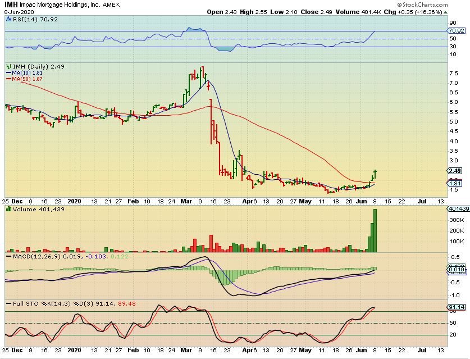Viewport: 470px width, 359px height.
Task: Click the 2.49 last price tag
Action: tap(455, 171)
